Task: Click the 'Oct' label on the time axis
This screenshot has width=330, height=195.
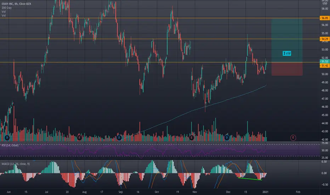Action: (x=157, y=192)
